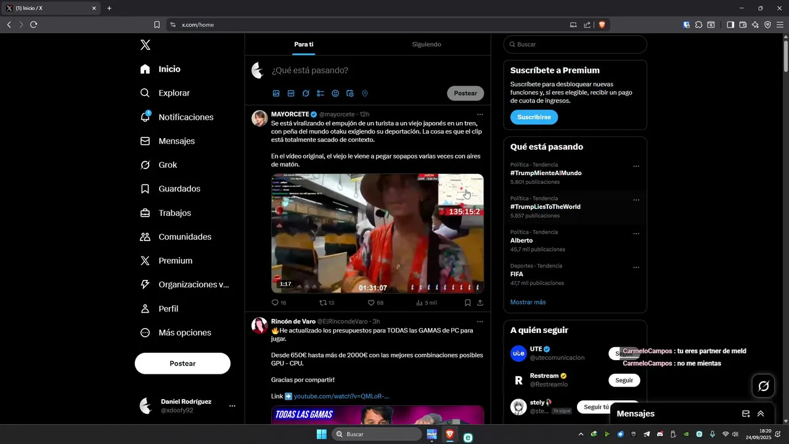The height and width of the screenshot is (444, 789).
Task: Open more options on the MAYORCETE post
Action: 480,114
